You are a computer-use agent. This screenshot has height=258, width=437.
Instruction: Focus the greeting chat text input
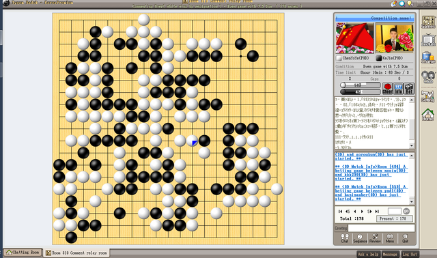pyautogui.click(x=381, y=228)
